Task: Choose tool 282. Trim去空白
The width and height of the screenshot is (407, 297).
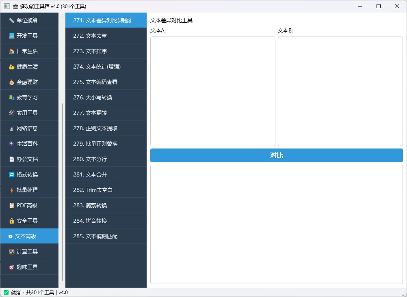Action: pyautogui.click(x=106, y=190)
